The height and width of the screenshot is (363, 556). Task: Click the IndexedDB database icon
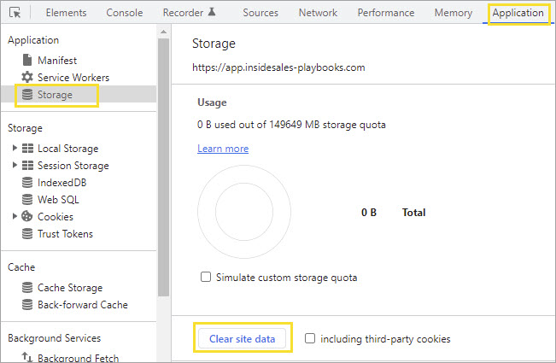pos(27,183)
